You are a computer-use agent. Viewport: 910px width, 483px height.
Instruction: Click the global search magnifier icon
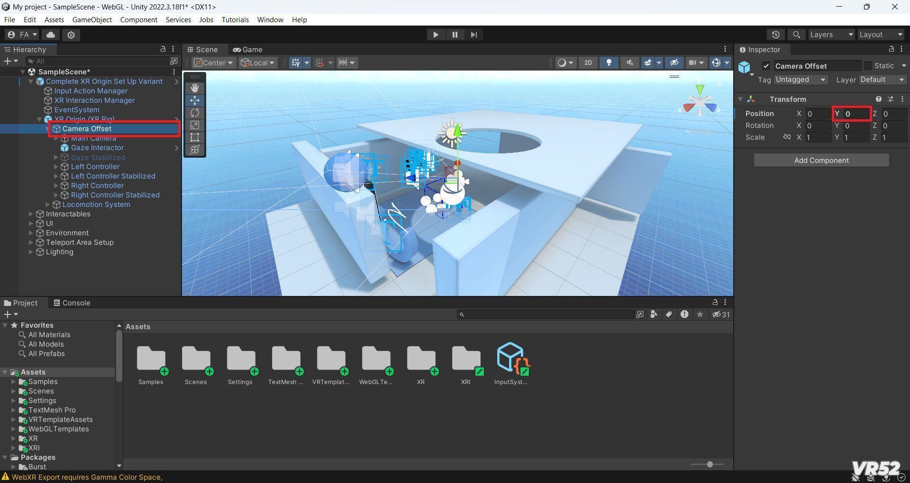point(796,35)
